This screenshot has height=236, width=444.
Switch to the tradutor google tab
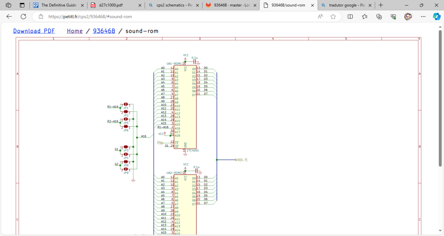point(347,6)
